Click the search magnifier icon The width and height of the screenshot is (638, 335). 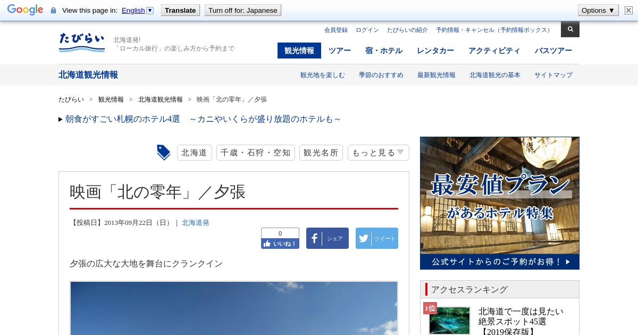pyautogui.click(x=570, y=29)
